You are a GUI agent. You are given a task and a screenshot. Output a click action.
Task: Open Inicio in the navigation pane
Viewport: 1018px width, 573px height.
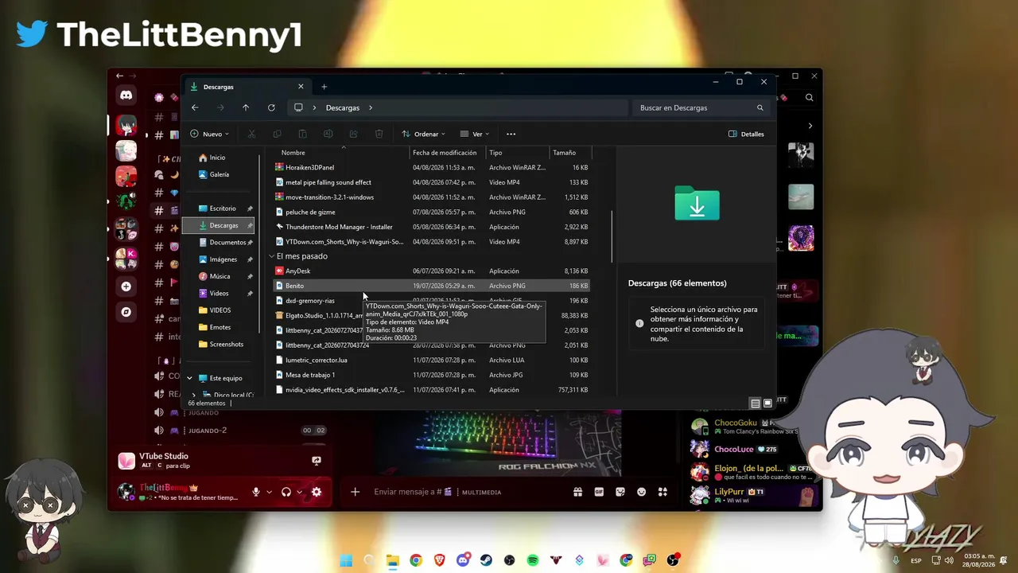point(219,158)
